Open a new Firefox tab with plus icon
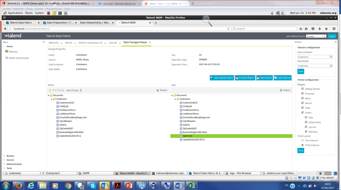The width and height of the screenshot is (341, 190). pyautogui.click(x=156, y=23)
